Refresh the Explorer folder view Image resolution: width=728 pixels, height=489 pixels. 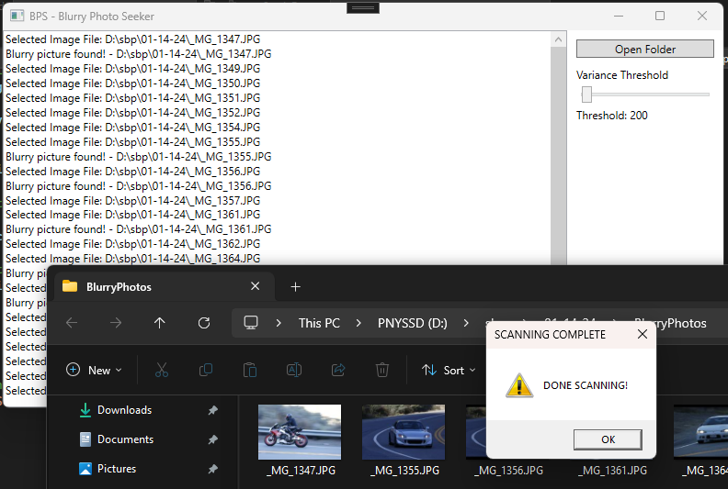(204, 323)
